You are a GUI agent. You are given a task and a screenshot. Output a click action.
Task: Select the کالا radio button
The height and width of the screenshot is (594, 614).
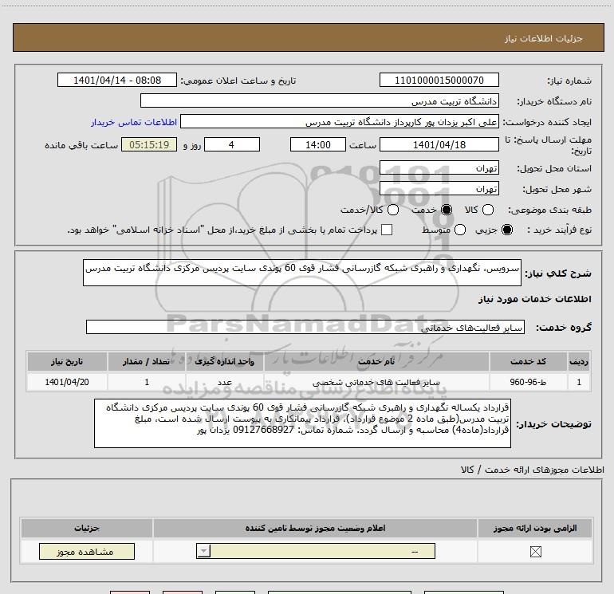(x=488, y=210)
